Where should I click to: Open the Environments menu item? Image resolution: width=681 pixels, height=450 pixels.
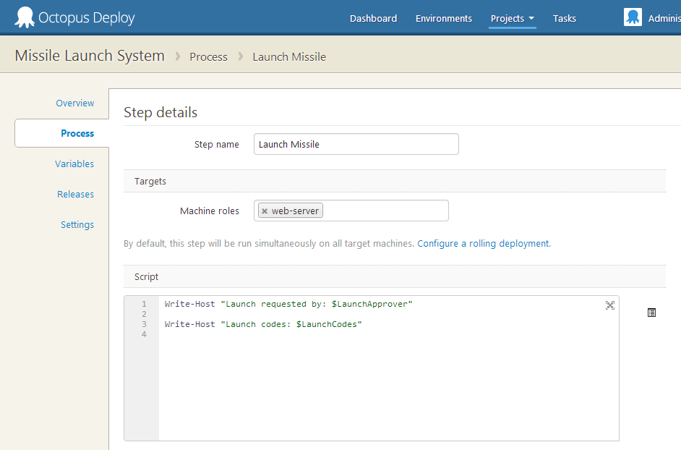(443, 19)
